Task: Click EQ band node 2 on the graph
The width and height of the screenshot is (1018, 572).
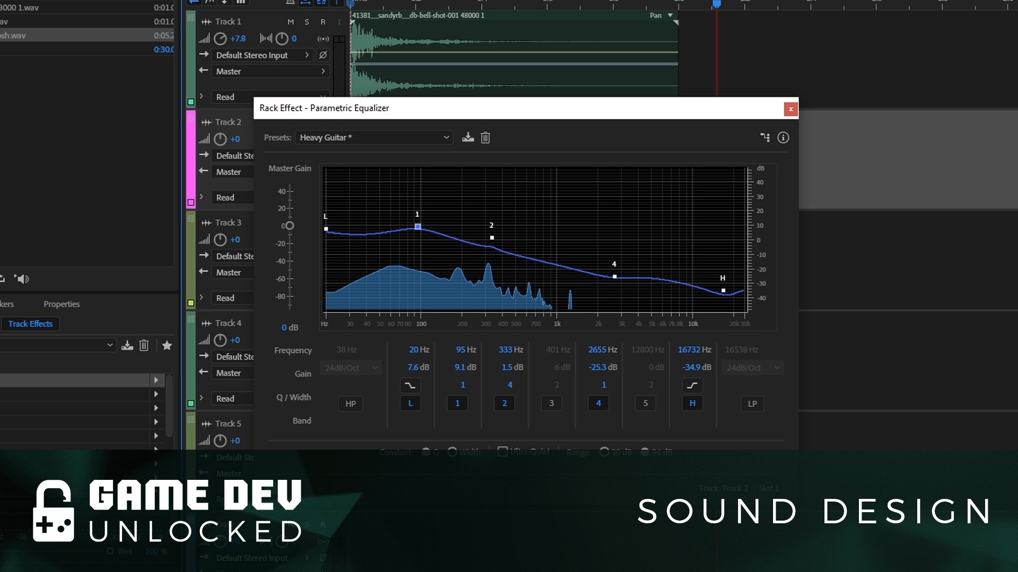Action: click(491, 237)
